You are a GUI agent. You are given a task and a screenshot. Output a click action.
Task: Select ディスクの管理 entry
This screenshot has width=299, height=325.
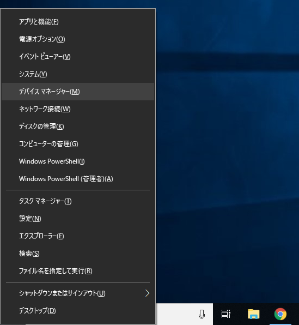point(78,127)
